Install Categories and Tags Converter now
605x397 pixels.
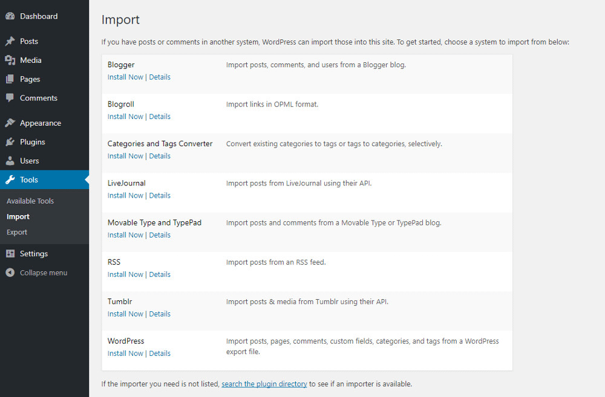click(125, 156)
